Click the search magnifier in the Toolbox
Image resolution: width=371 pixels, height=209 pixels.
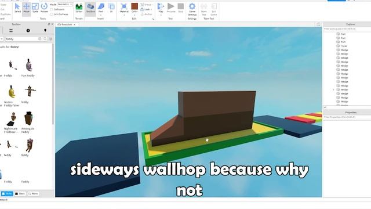click(45, 39)
